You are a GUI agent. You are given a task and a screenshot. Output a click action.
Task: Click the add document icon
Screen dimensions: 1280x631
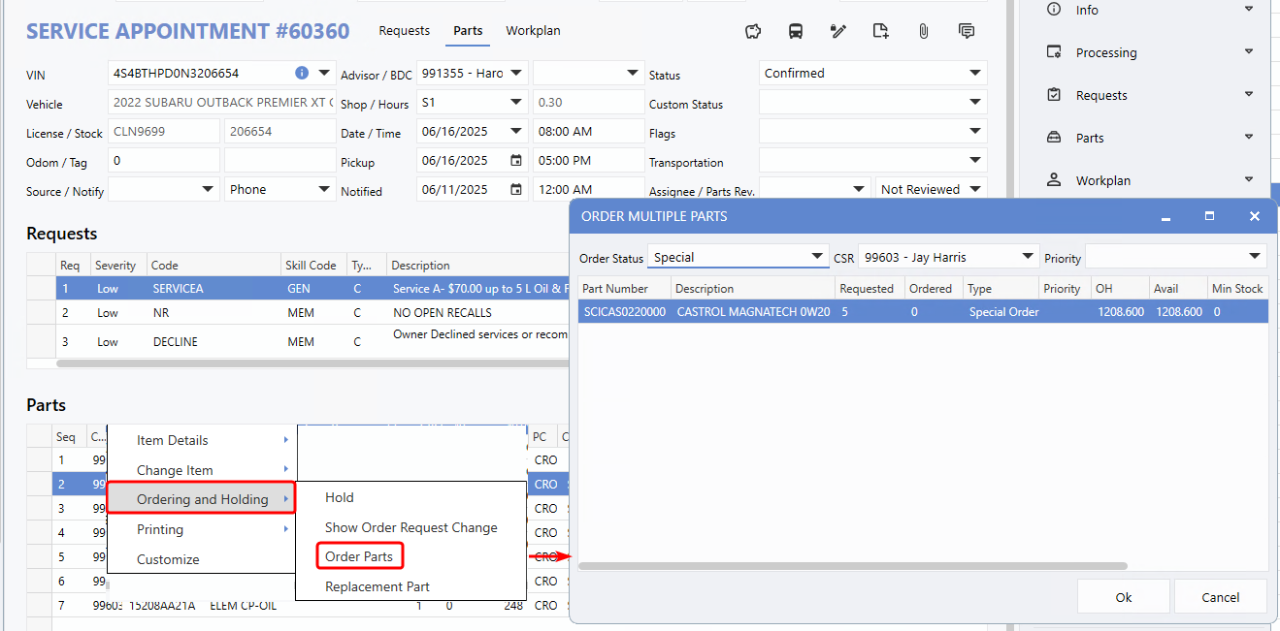coord(880,31)
